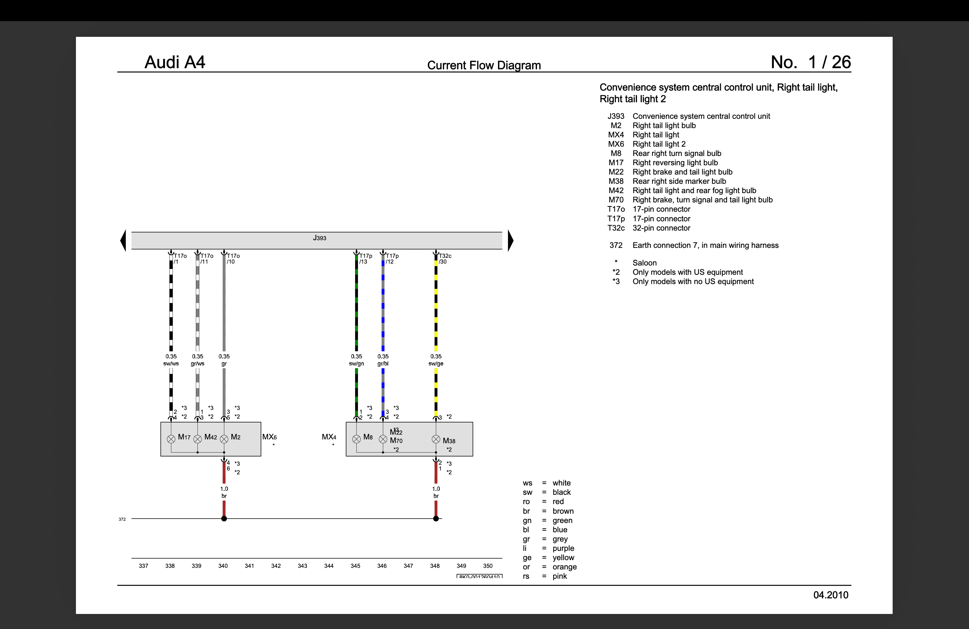969x629 pixels.
Task: Click the "372" earth label left of the ground line
Action: [x=122, y=519]
